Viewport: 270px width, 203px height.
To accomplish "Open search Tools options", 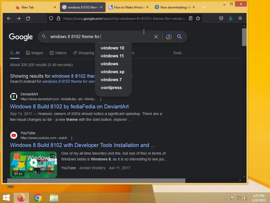I will tap(177, 53).
